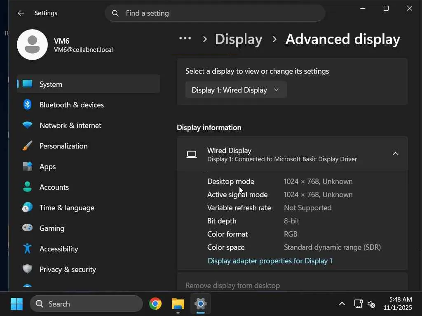Click the Personalization paintbrush icon

point(27,146)
